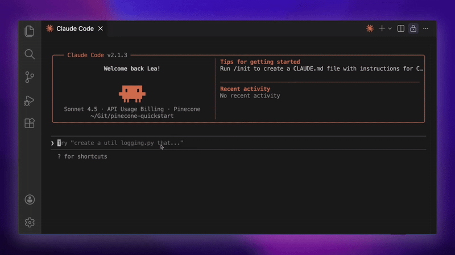The height and width of the screenshot is (255, 455).
Task: Open the Search panel in sidebar
Action: point(30,54)
